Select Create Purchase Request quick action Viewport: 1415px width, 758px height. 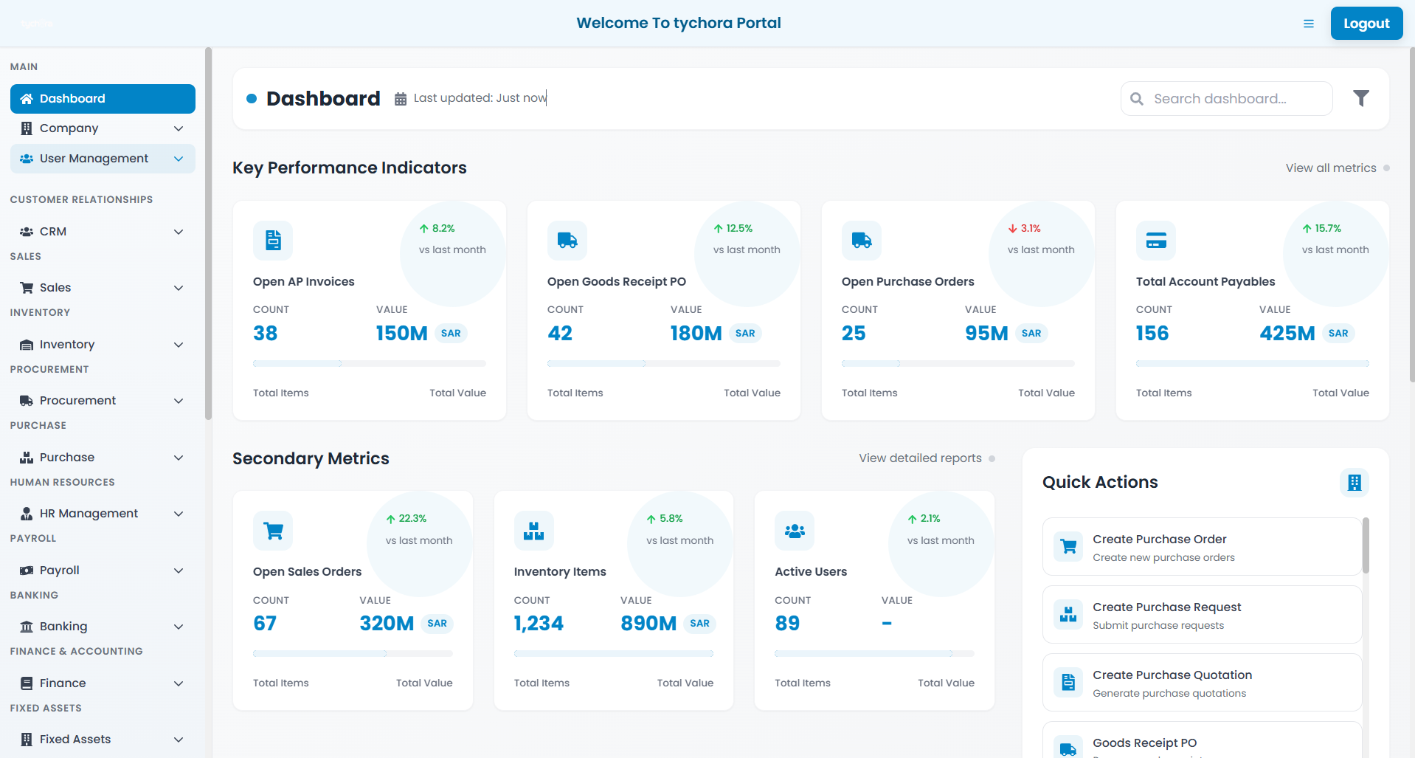pos(1202,615)
